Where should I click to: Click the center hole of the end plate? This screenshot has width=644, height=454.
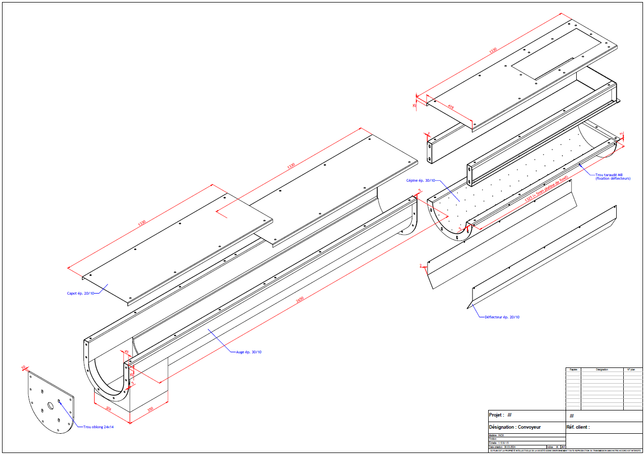pyautogui.click(x=51, y=405)
